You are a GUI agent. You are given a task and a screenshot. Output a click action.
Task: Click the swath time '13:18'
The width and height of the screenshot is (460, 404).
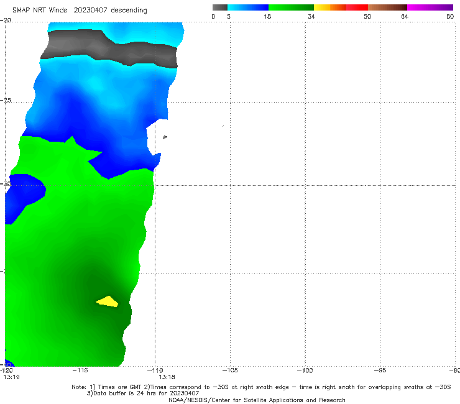coord(167,377)
